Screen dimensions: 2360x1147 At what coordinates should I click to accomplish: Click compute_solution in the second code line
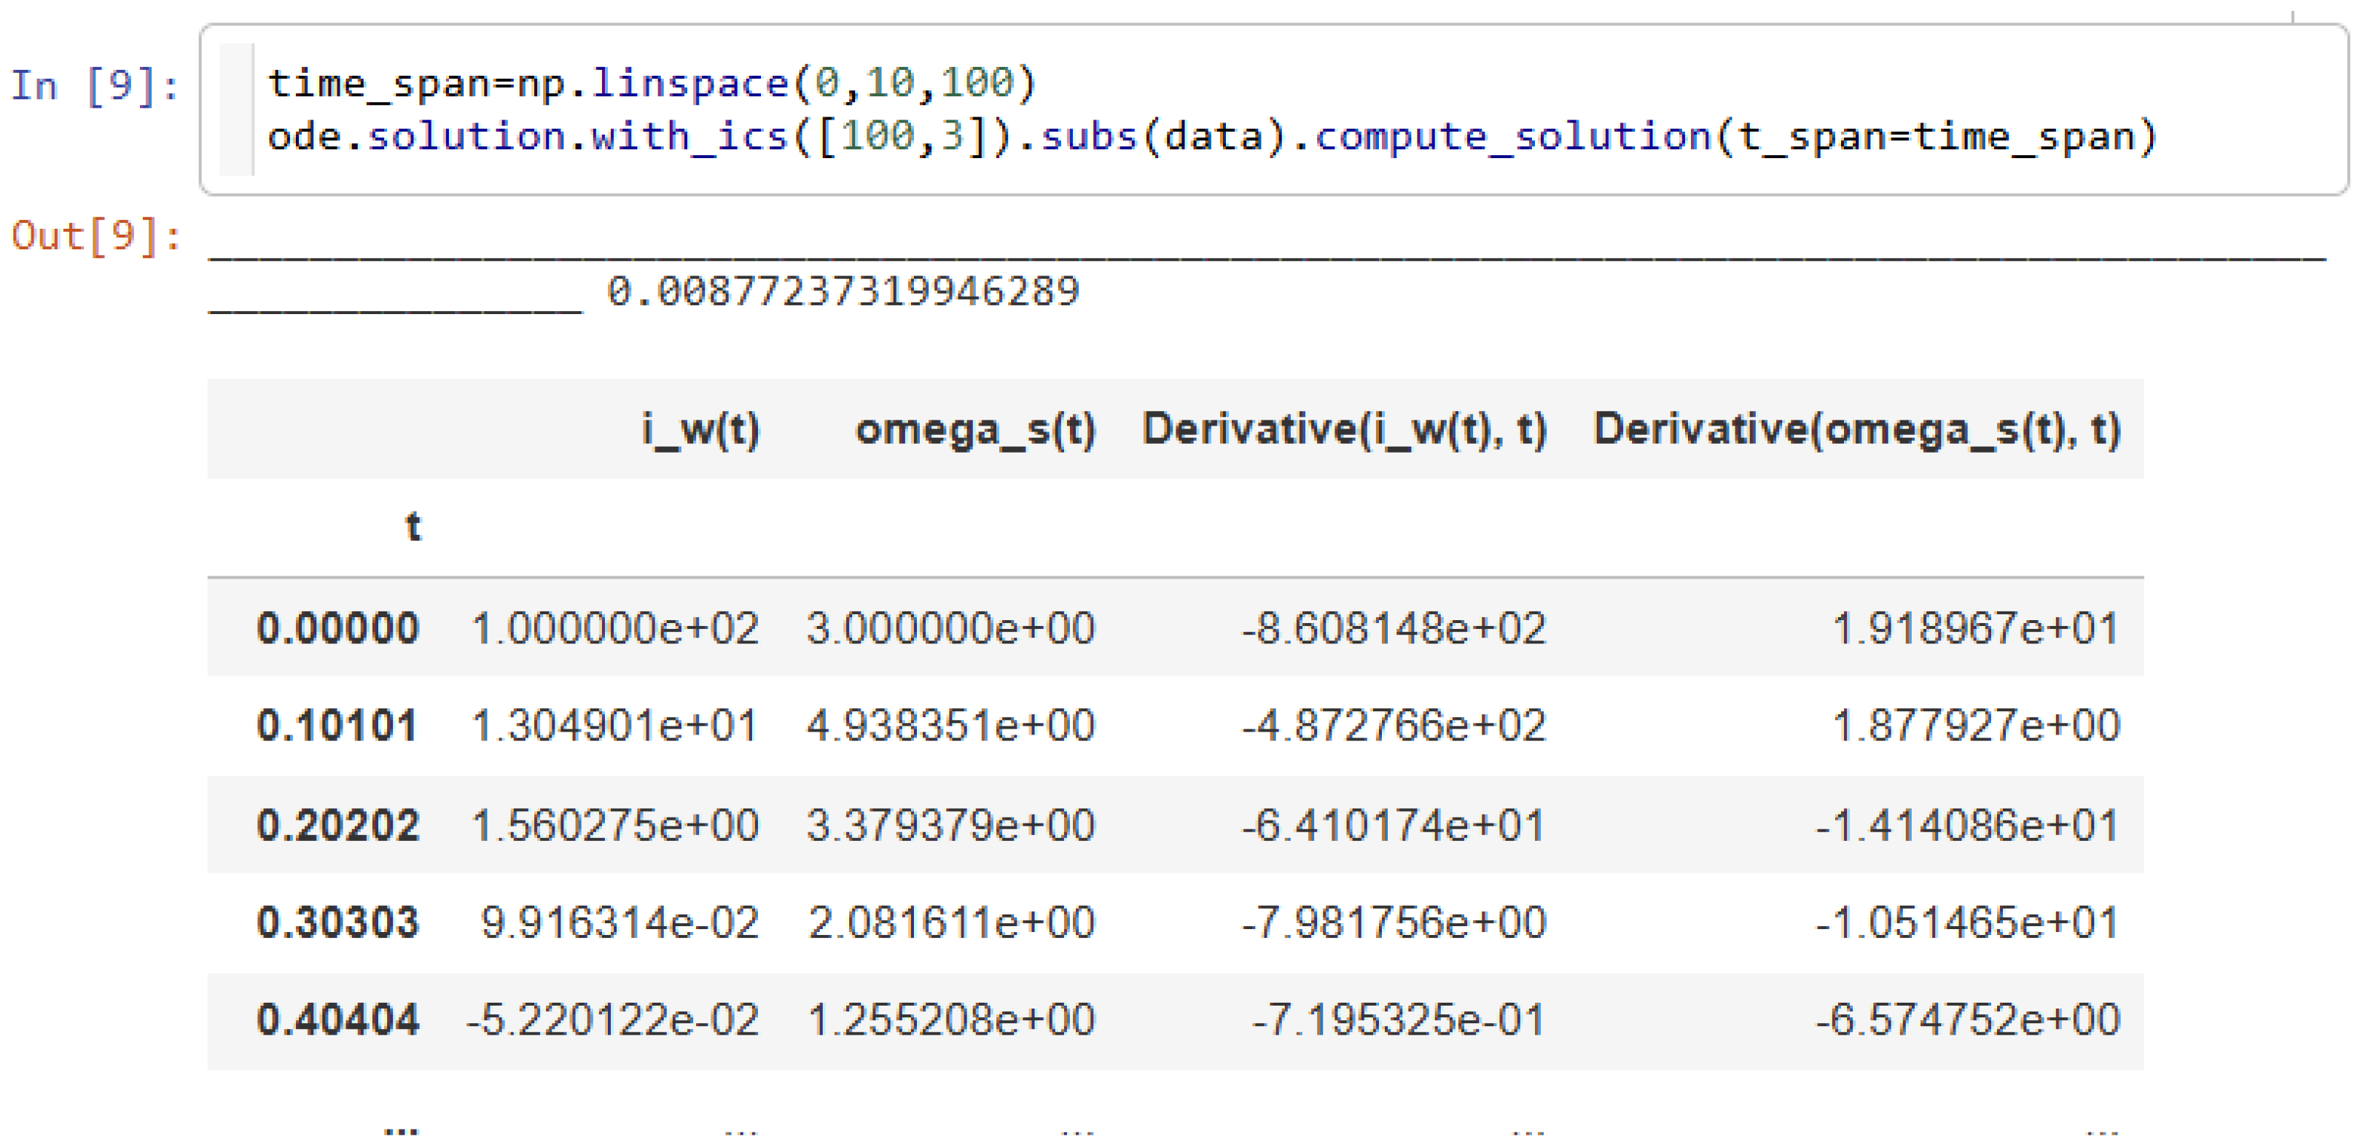[x=1512, y=136]
